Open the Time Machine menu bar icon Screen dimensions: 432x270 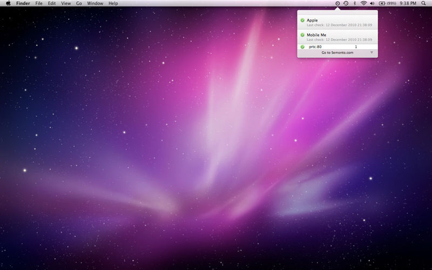pos(346,3)
